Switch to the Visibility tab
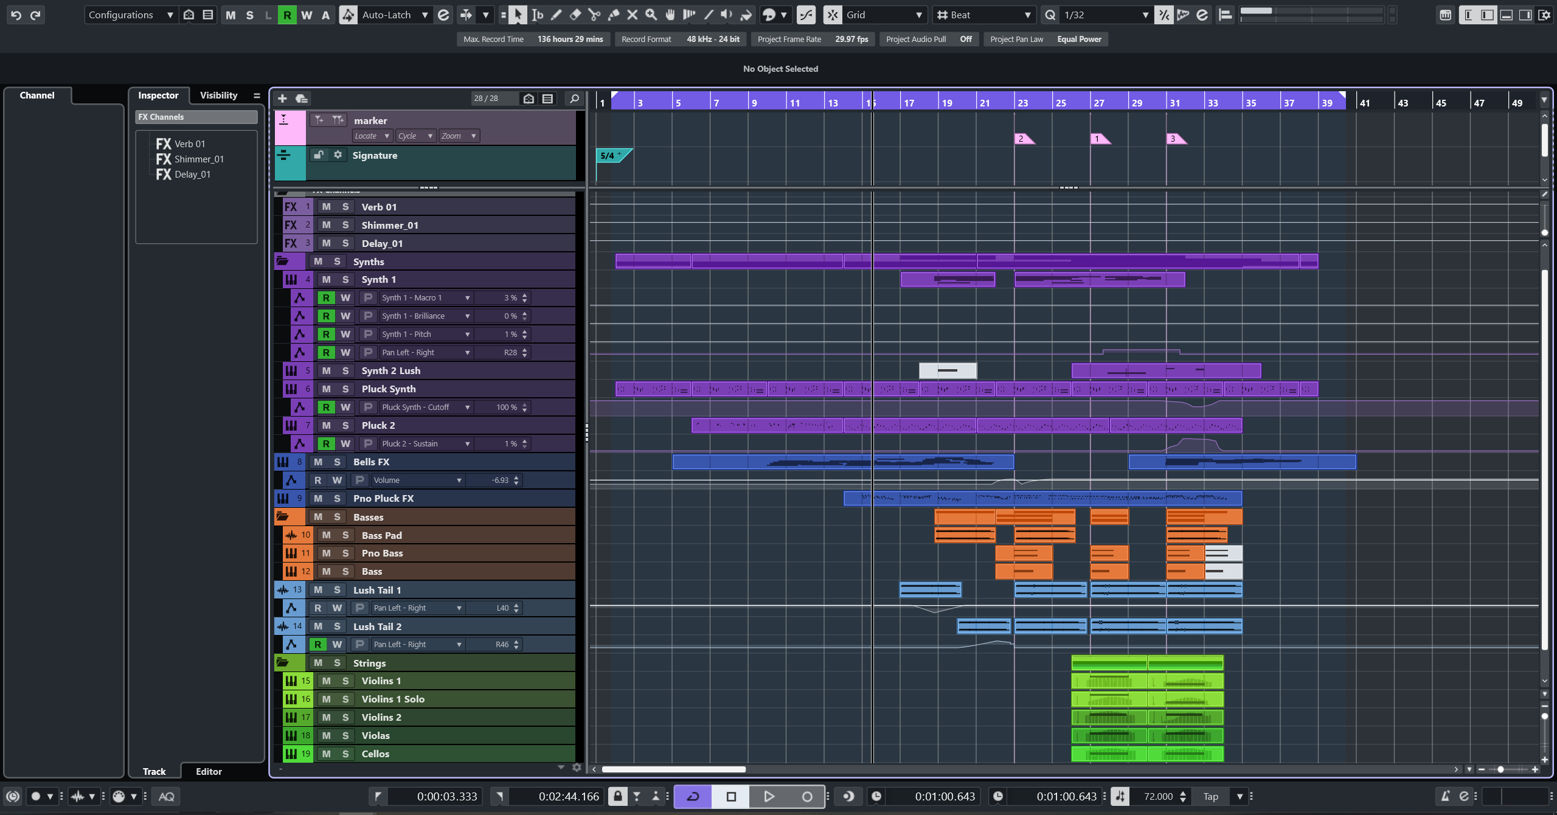The image size is (1557, 815). click(x=218, y=95)
